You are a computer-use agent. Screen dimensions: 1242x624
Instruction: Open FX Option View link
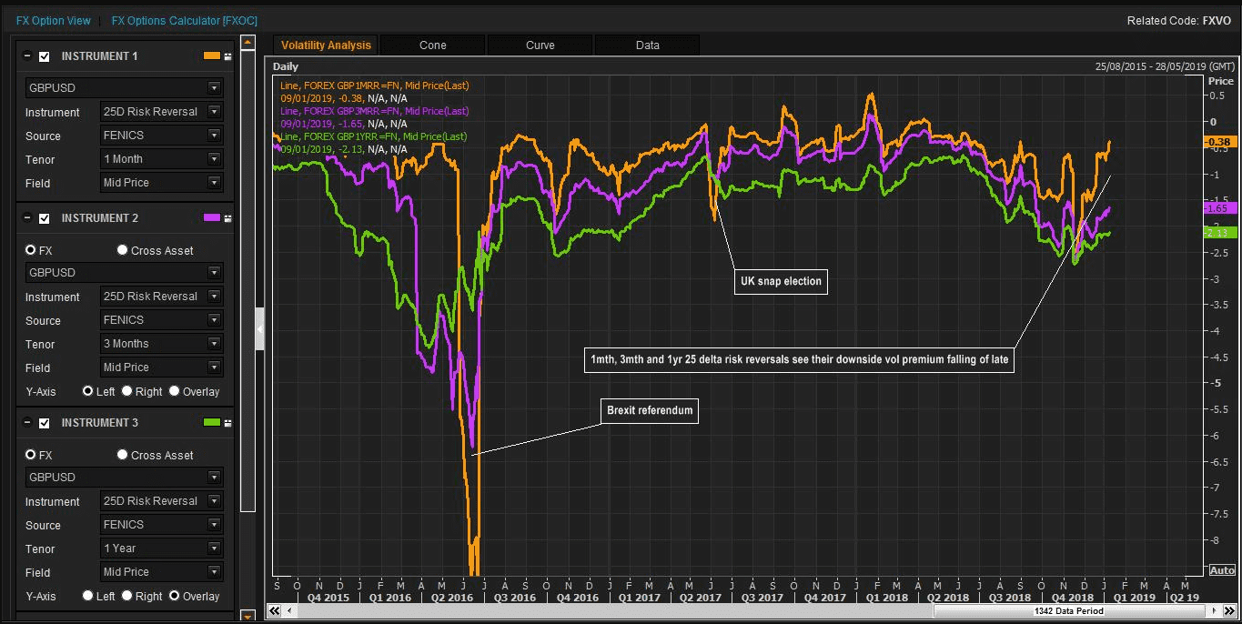point(54,20)
